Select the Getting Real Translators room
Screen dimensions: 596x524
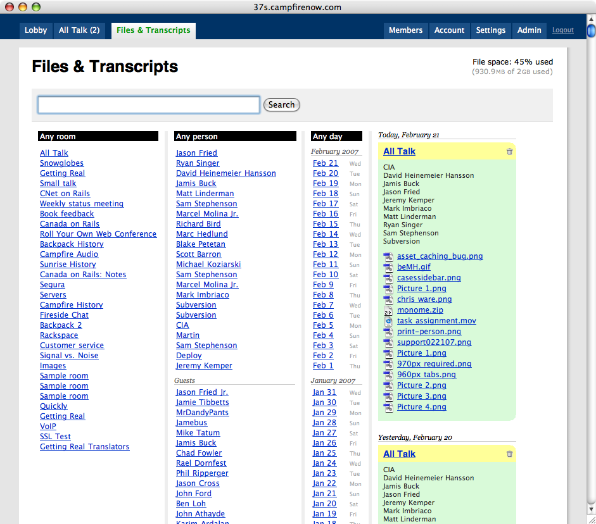point(85,447)
